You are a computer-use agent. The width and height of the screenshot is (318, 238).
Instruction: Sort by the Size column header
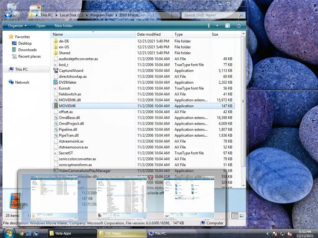coord(222,34)
